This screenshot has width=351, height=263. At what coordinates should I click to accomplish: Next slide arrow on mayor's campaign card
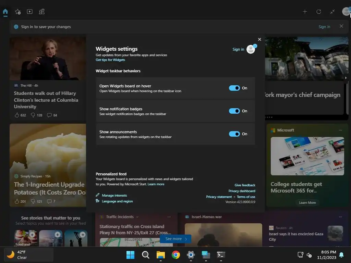[x=346, y=78]
